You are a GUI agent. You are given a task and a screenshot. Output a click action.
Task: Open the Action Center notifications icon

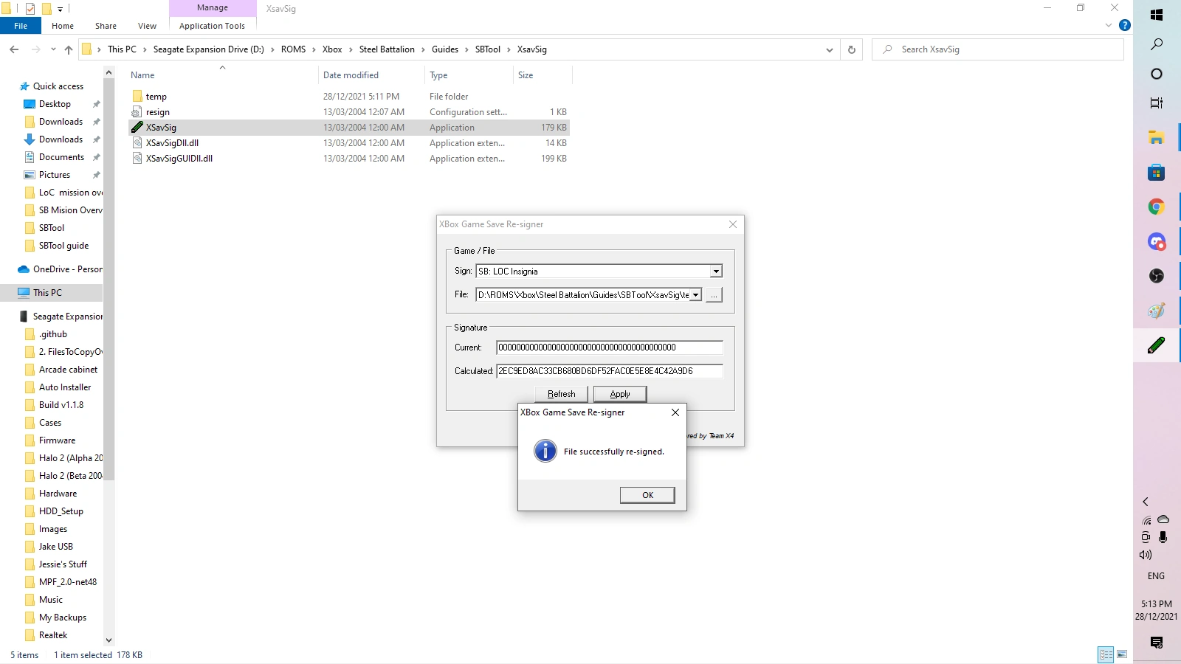[1157, 643]
